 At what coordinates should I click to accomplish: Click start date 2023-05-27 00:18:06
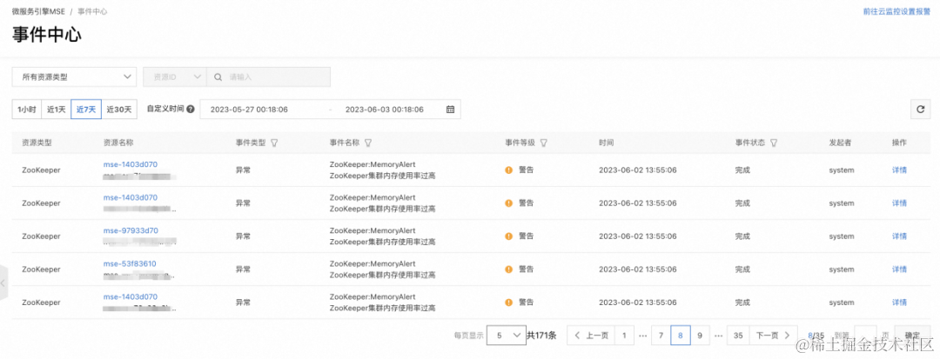249,110
